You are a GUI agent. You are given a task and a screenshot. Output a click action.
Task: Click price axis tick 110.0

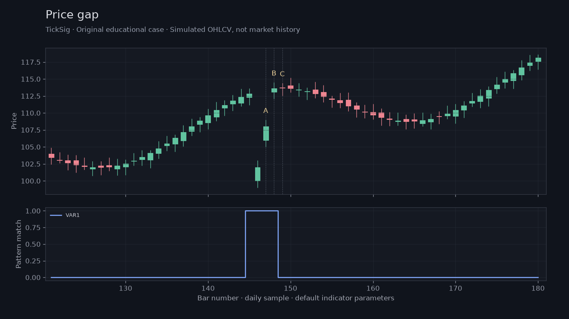[31, 113]
